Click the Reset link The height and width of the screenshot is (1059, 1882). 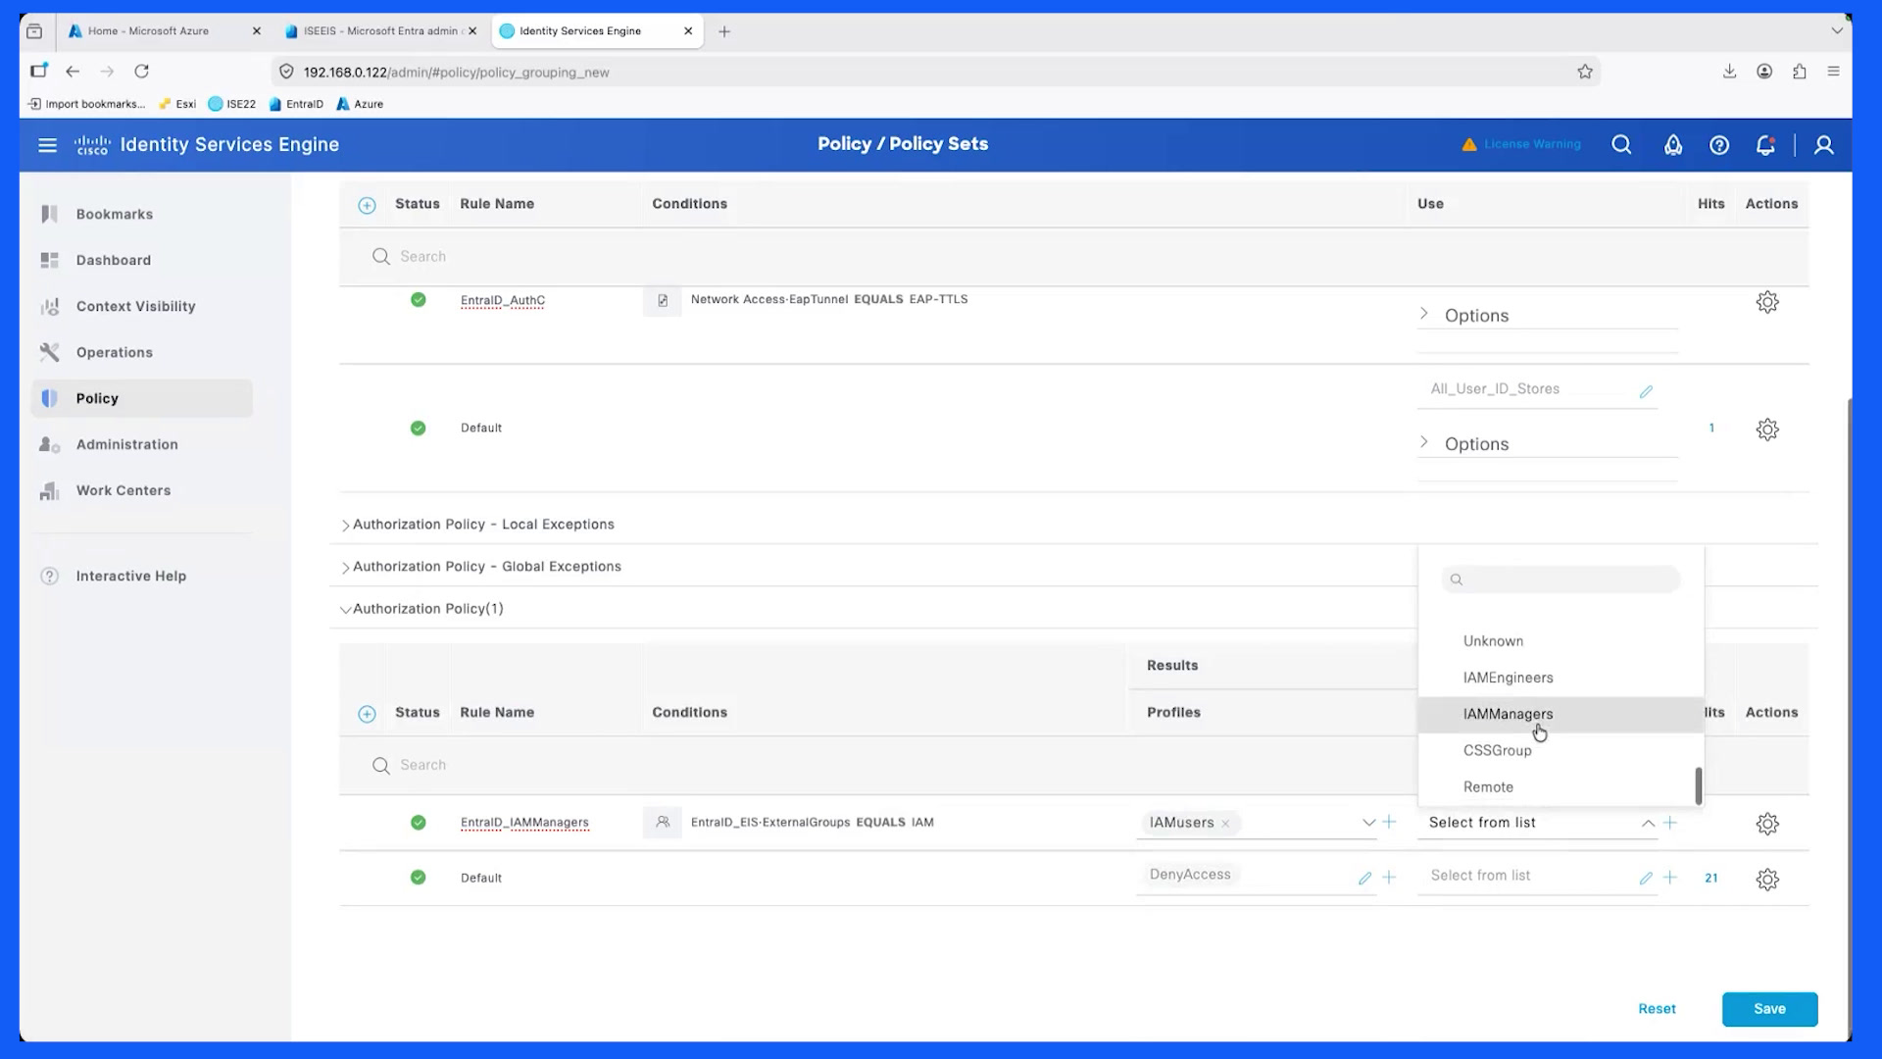1657,1009
